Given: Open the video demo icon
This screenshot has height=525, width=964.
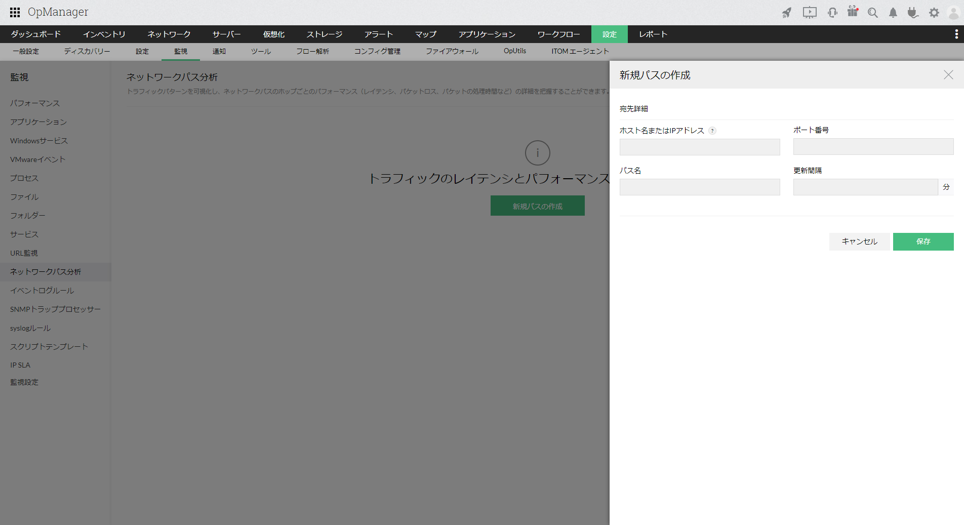Looking at the screenshot, I should click(x=809, y=12).
